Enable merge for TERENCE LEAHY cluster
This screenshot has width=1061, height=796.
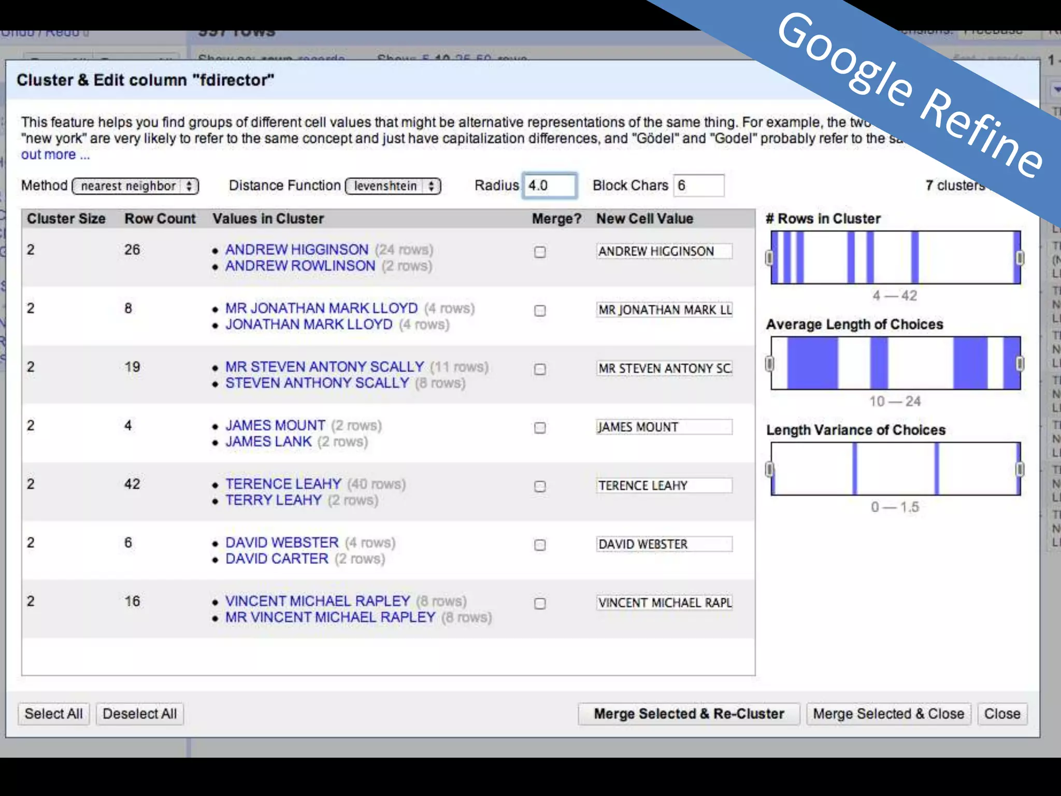(x=540, y=486)
